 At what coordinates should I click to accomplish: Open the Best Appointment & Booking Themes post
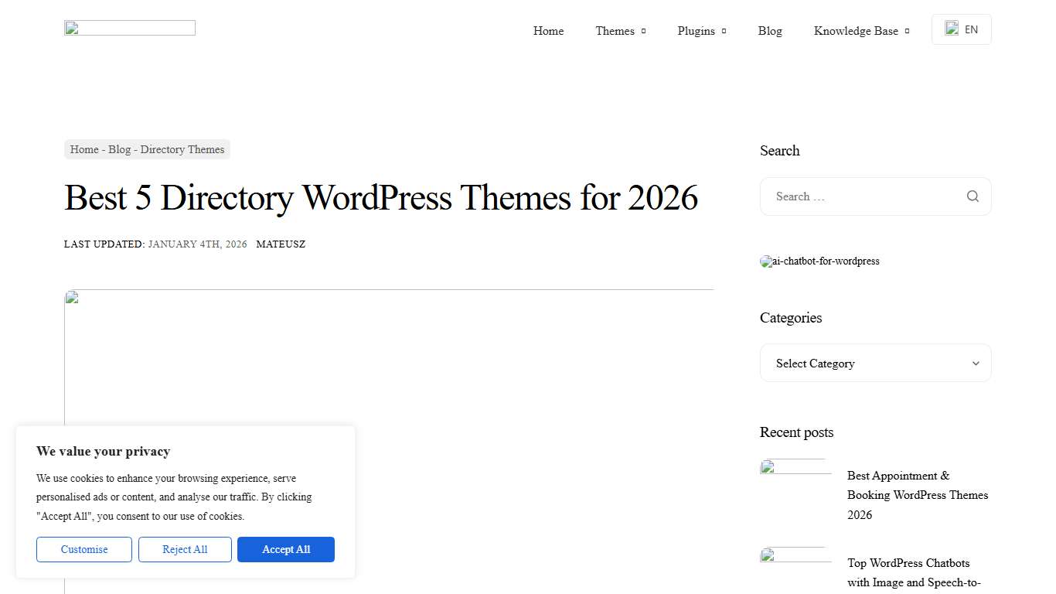(917, 495)
